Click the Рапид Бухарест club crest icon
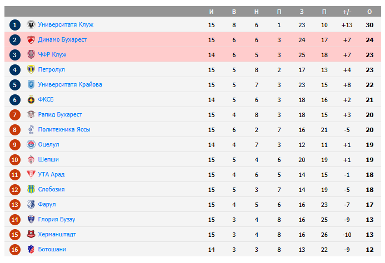 [x=31, y=115]
